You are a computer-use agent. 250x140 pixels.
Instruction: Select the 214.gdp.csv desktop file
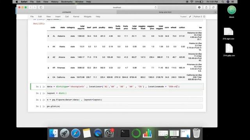click(229, 50)
